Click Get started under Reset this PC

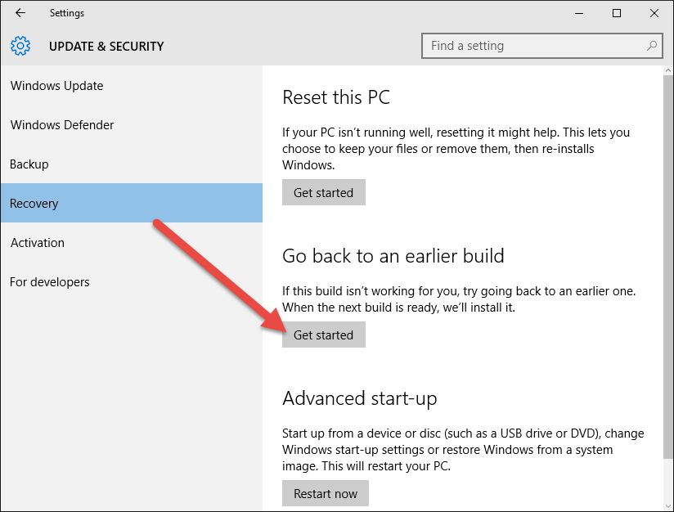324,192
